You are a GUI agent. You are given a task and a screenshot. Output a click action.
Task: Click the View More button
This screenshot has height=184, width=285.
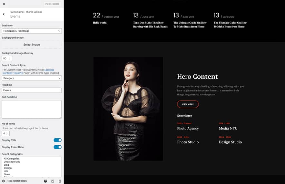click(x=188, y=104)
